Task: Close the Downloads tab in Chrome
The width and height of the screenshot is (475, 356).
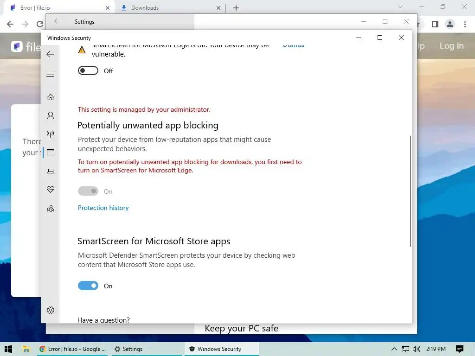Action: coord(218,8)
